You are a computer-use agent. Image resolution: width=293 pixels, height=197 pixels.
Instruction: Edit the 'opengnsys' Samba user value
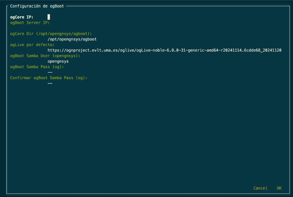point(58,61)
